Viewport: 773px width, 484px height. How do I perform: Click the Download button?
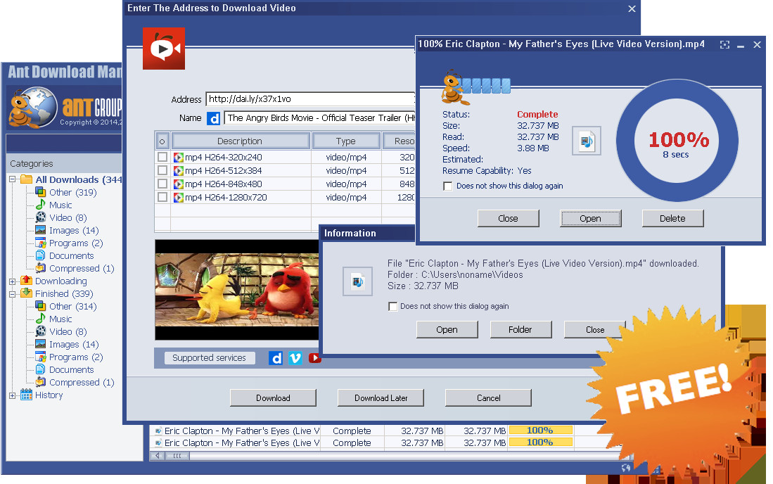273,397
